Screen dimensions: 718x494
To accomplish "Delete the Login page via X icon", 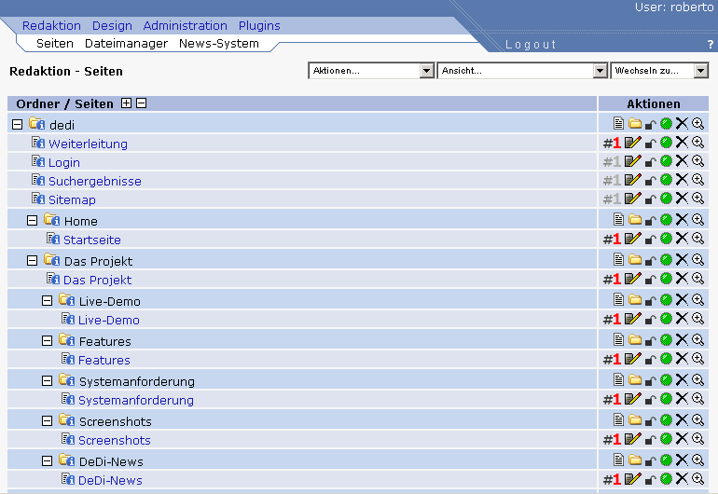I will click(x=682, y=161).
